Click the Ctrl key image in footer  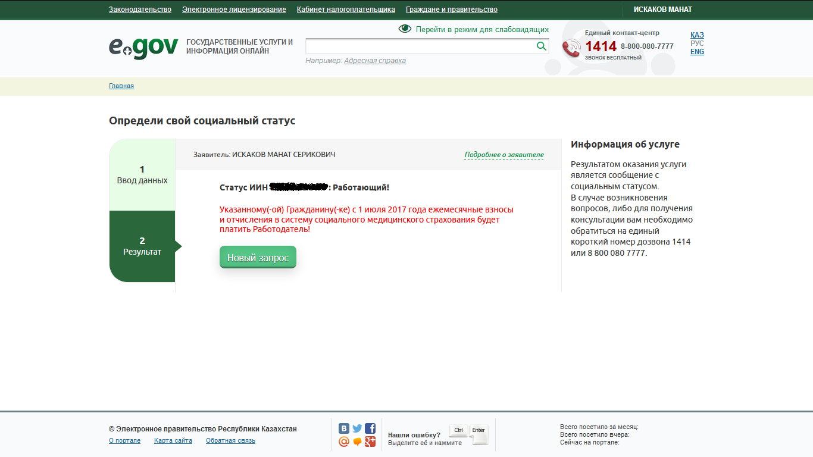(x=458, y=431)
